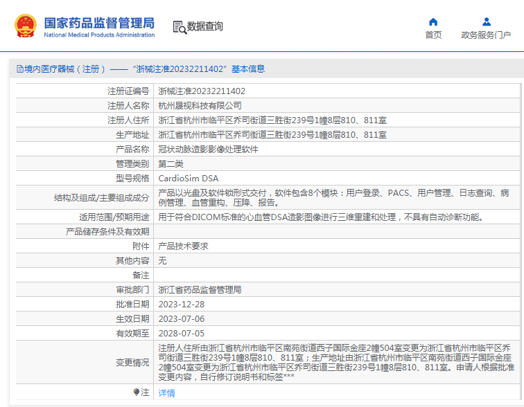Click 政务服务门户 text link
The width and height of the screenshot is (524, 407).
[x=486, y=35]
